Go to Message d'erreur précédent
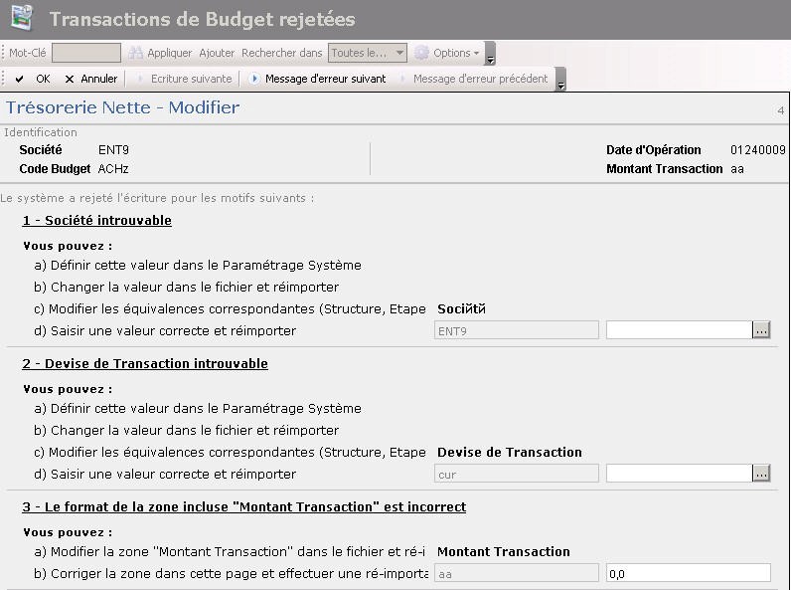This screenshot has height=590, width=791. pyautogui.click(x=480, y=79)
